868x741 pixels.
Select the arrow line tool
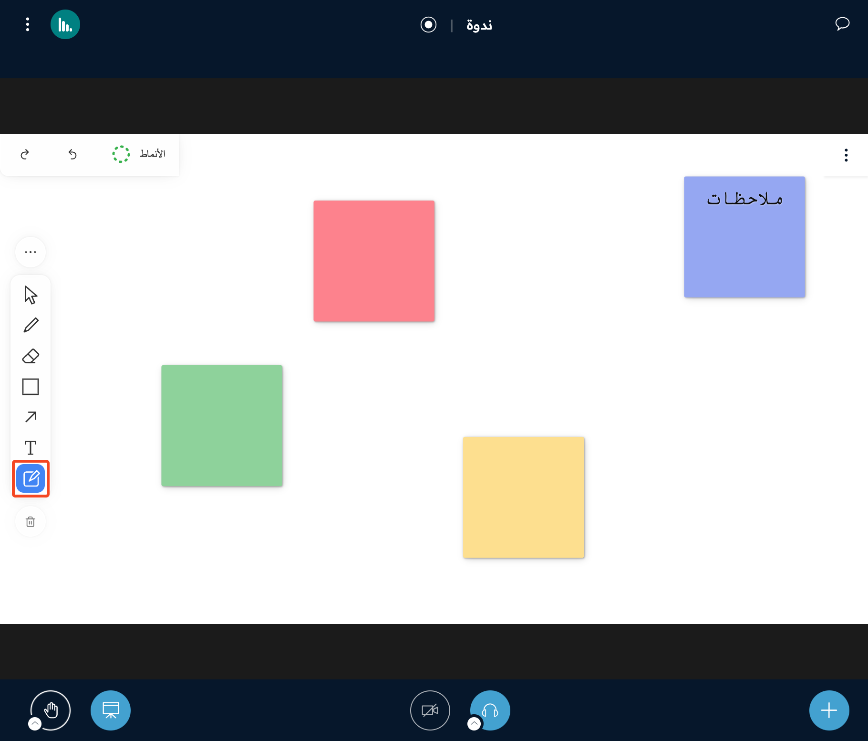pos(31,417)
